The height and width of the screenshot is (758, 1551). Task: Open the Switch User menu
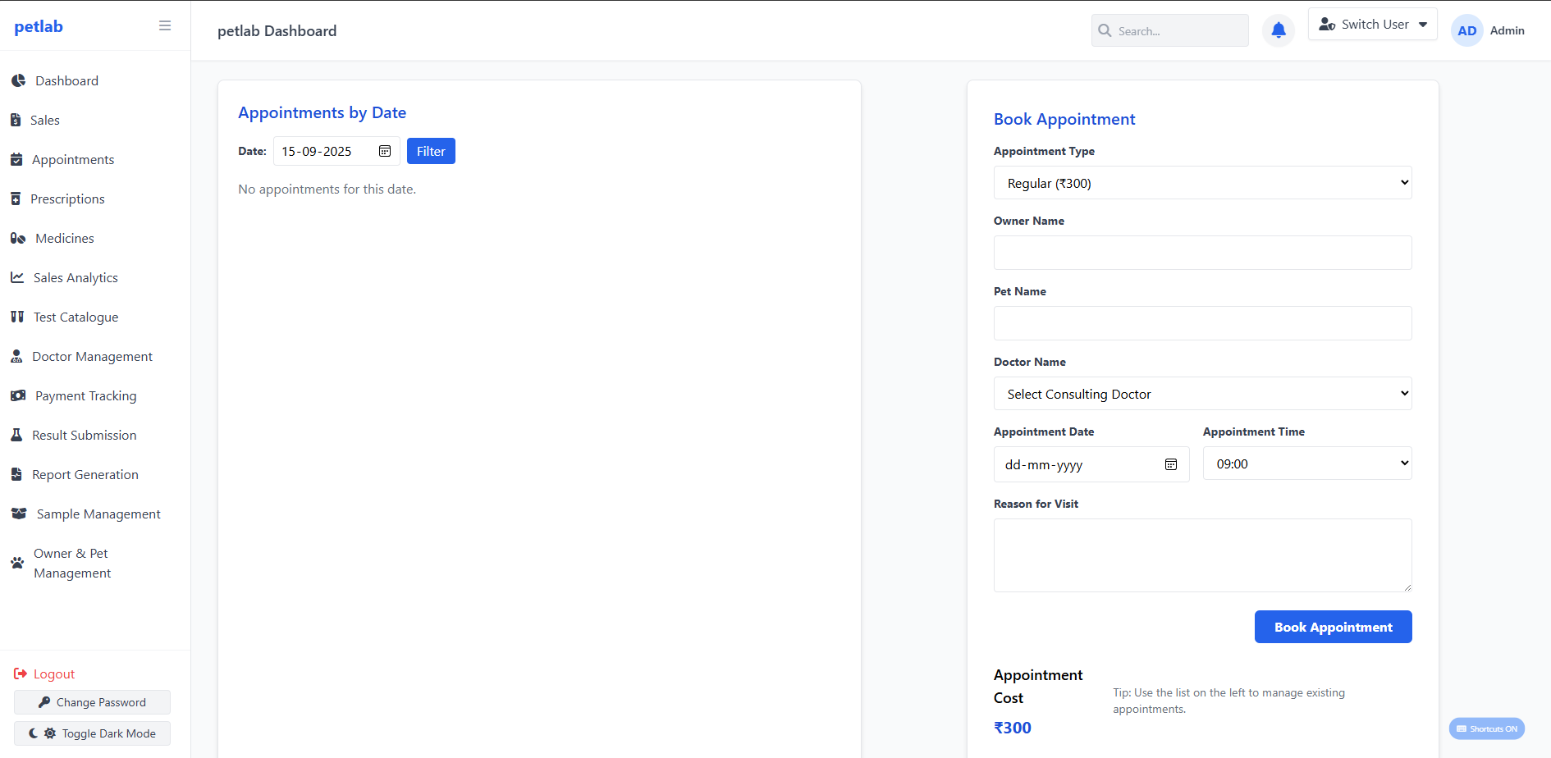point(1371,24)
